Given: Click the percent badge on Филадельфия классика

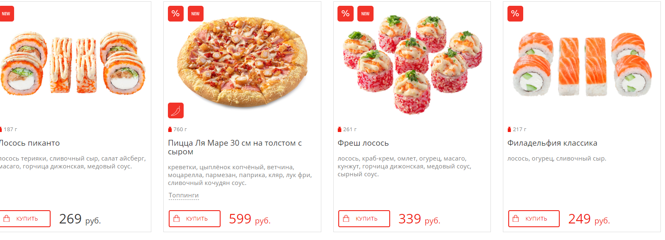Looking at the screenshot, I should 515,14.
